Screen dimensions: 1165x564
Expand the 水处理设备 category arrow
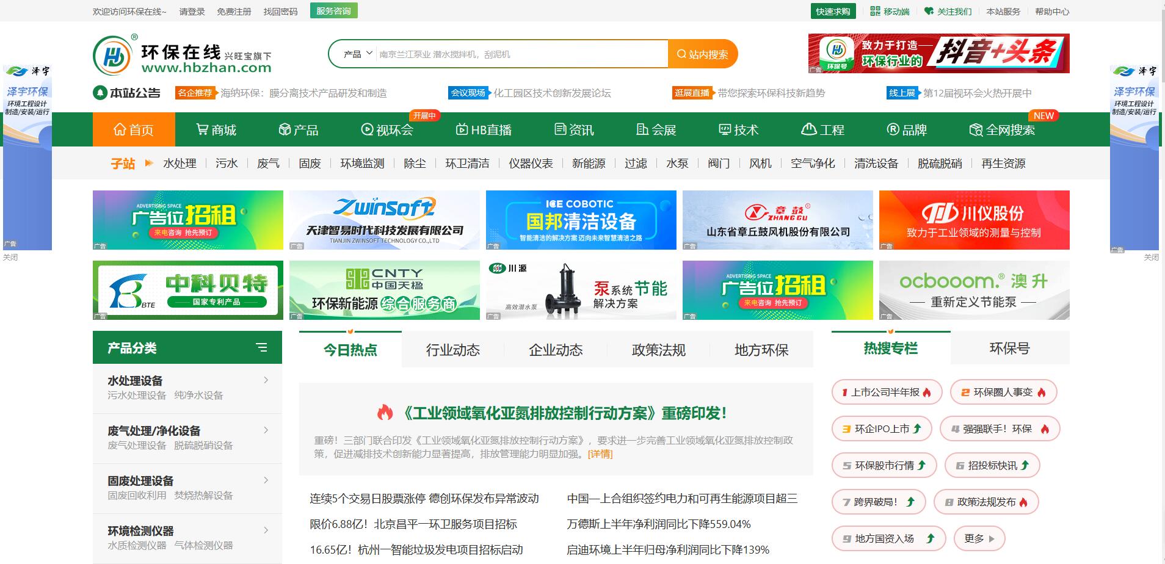(x=266, y=380)
